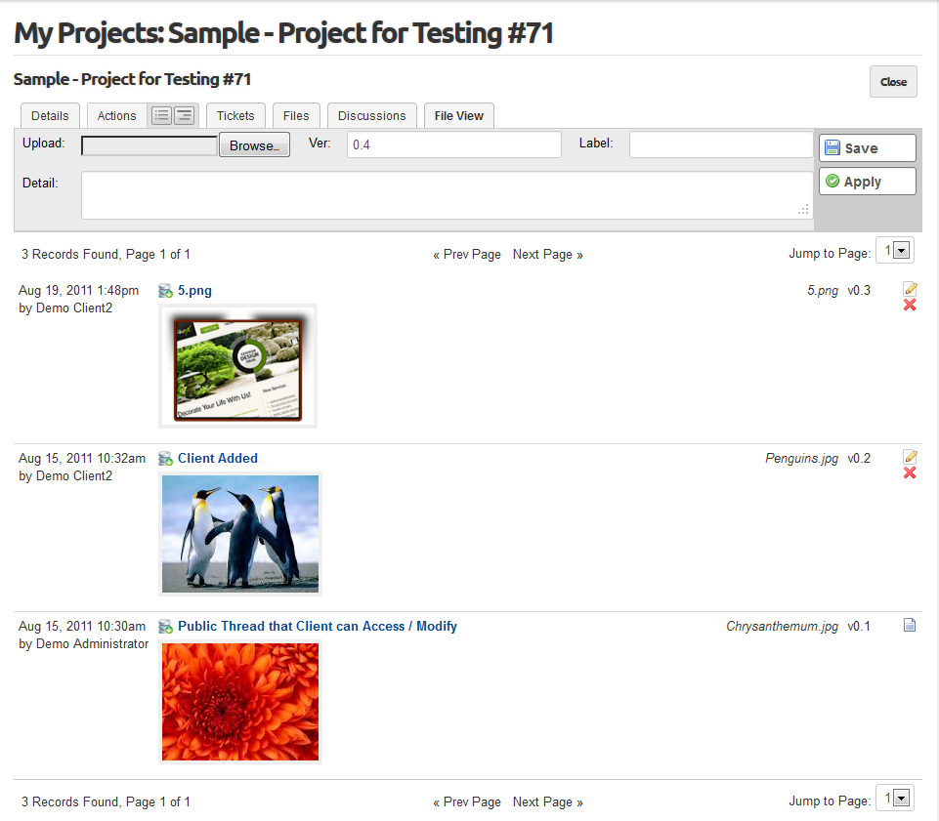Image resolution: width=939 pixels, height=821 pixels.
Task: Click the Penguins image thumbnail
Action: coord(239,533)
